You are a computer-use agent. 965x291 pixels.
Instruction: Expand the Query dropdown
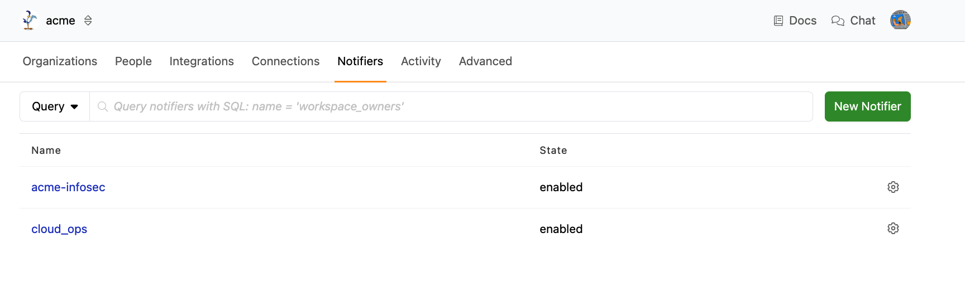point(55,106)
